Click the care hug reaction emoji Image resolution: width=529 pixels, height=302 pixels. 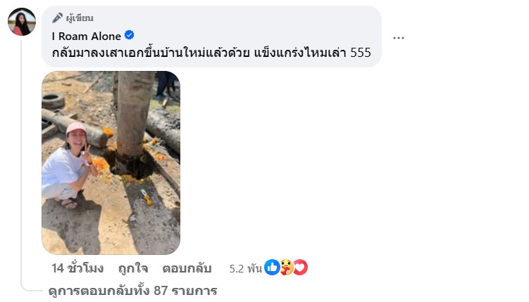pos(286,268)
